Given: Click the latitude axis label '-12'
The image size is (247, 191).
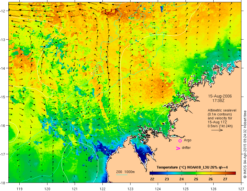Looking at the screenshot, I should tap(3, 11).
